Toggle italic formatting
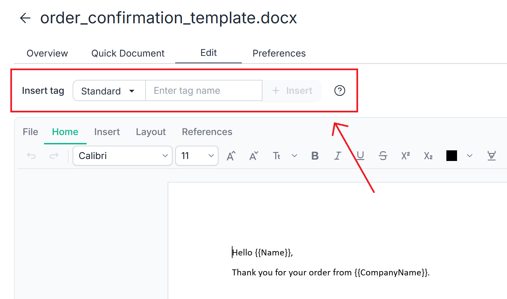Screen dimensions: 507x299 338,156
